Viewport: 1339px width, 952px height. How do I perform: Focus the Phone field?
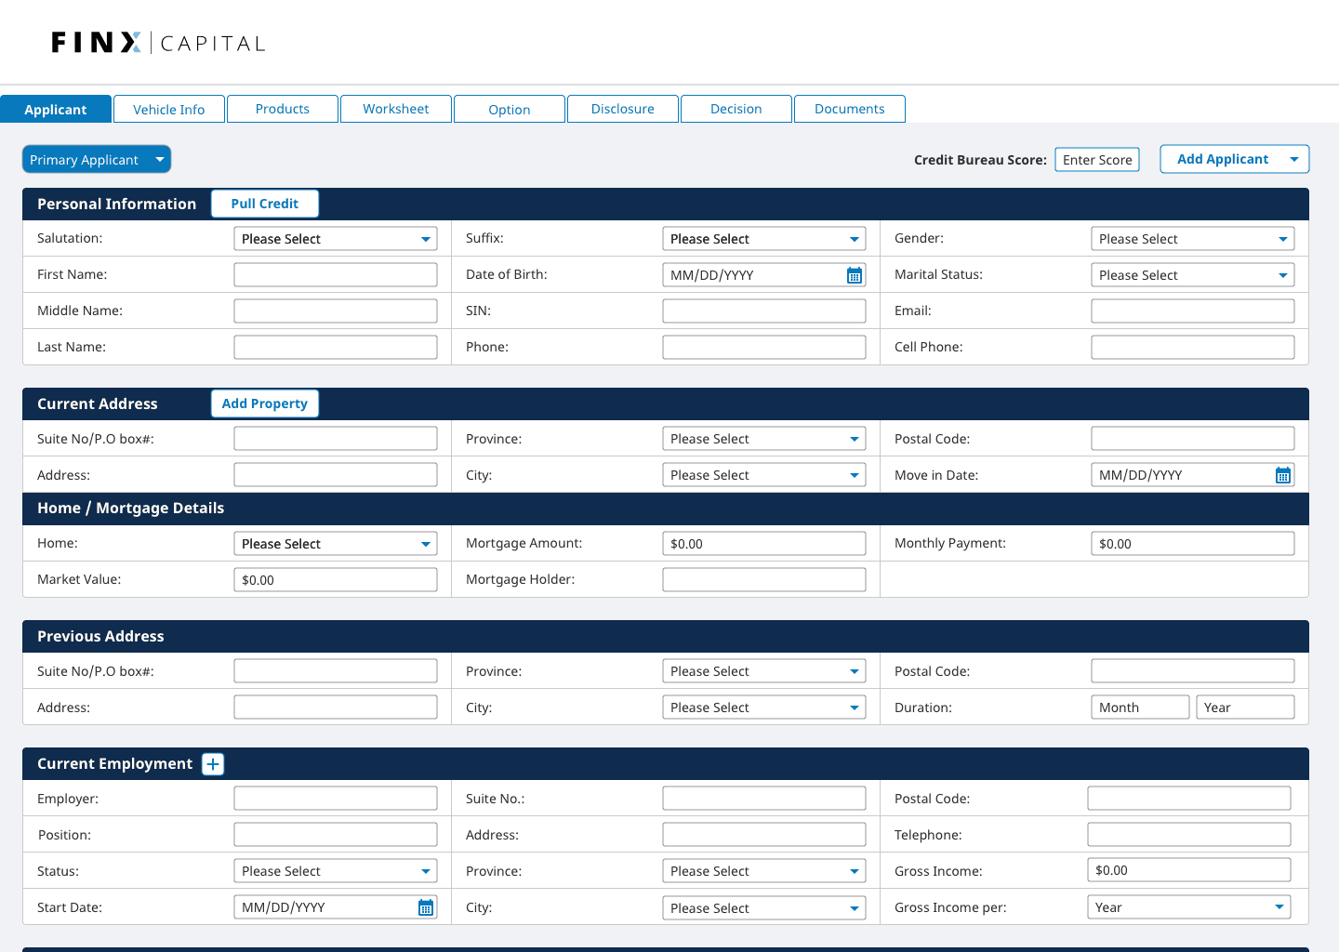(764, 347)
